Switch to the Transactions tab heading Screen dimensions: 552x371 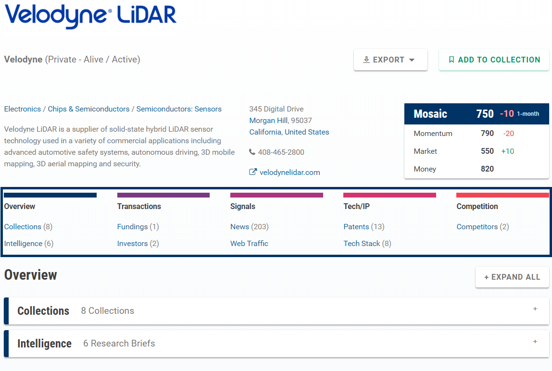(x=139, y=207)
